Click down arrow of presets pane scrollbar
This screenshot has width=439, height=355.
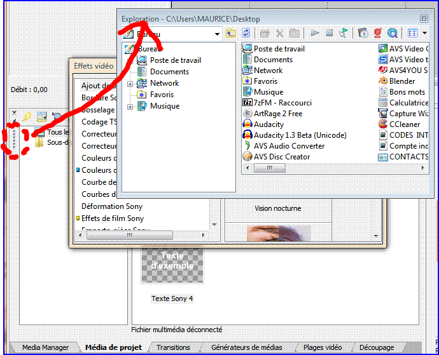coord(376,236)
